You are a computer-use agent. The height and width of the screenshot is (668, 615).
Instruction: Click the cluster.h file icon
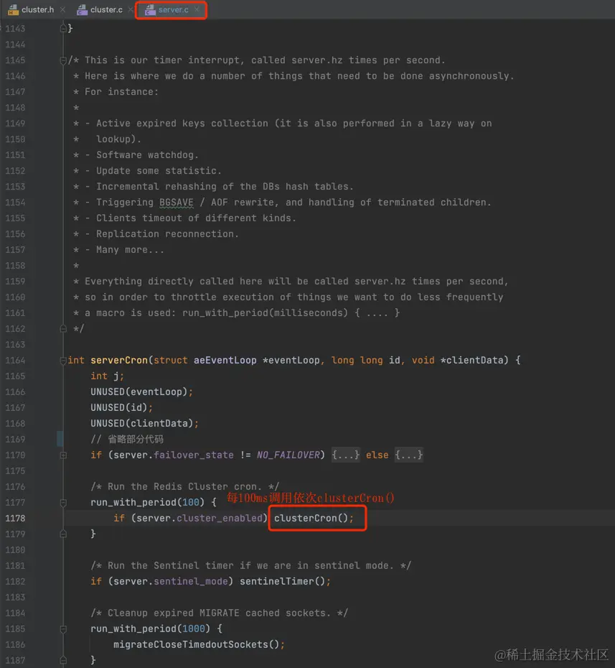tap(13, 10)
